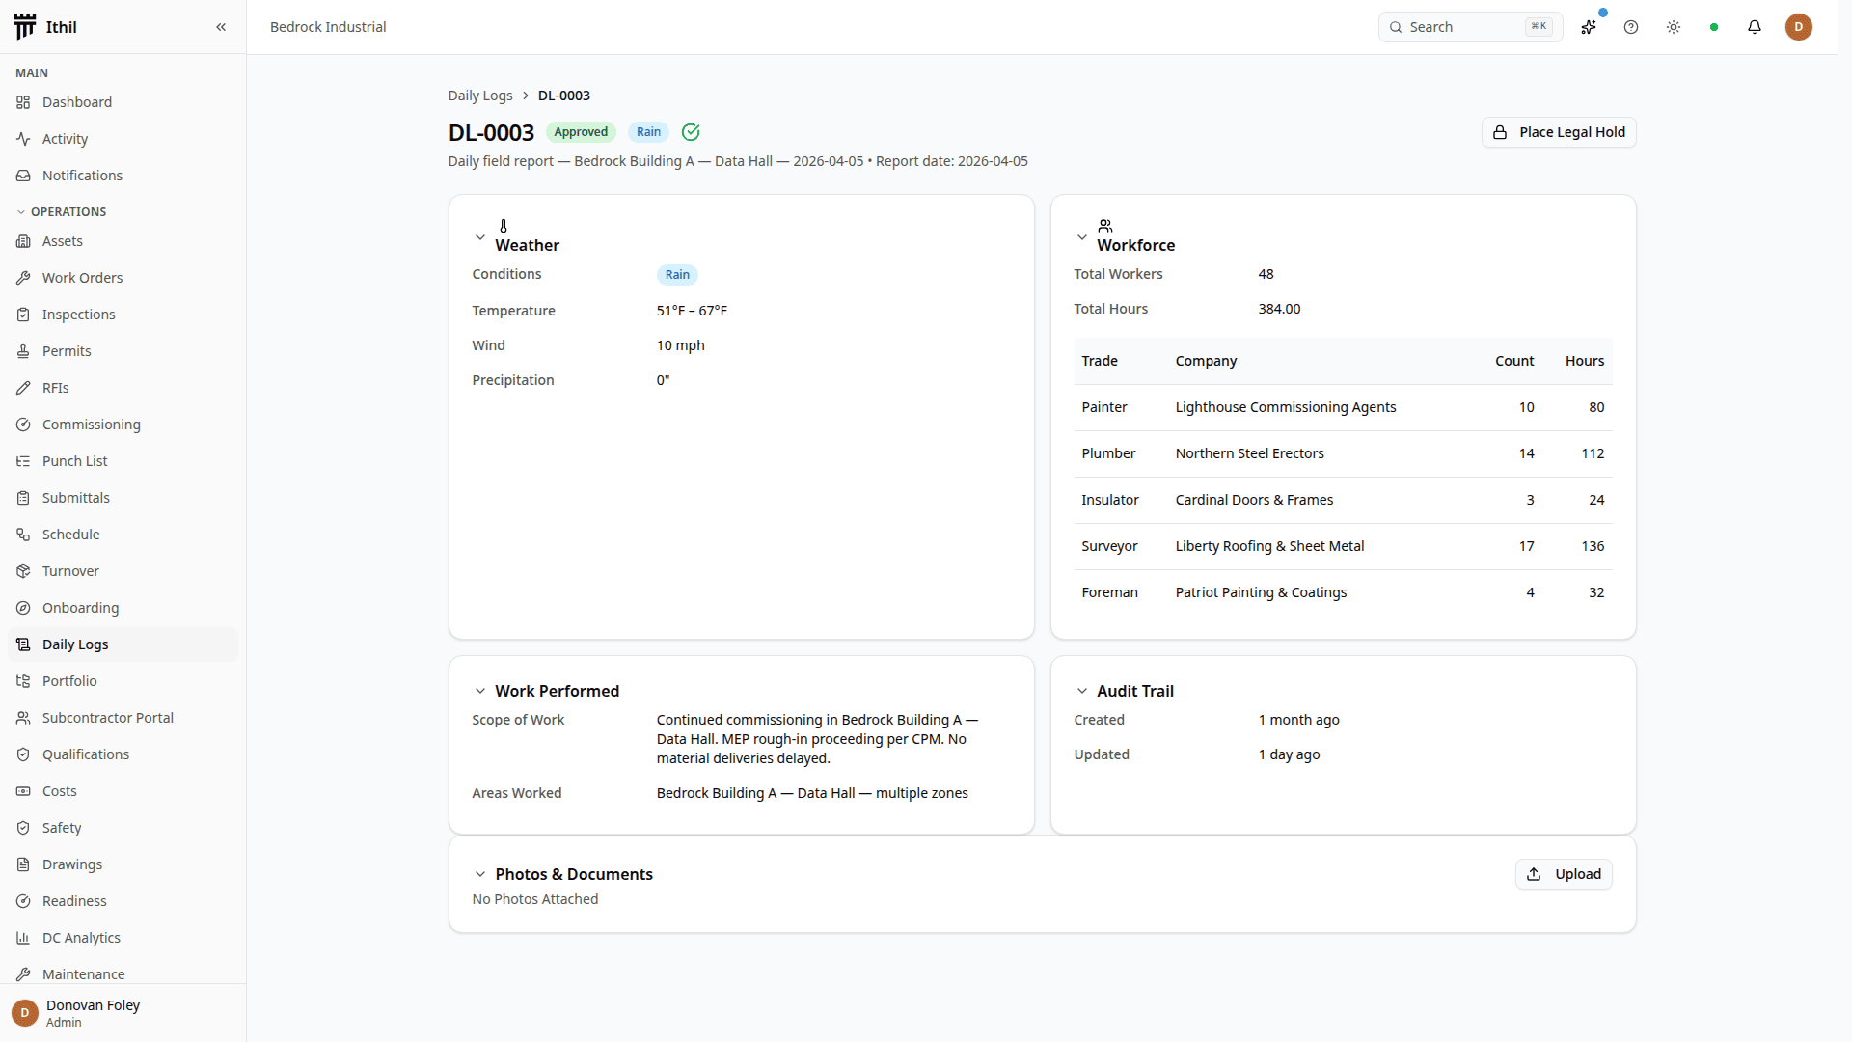Click the Onboarding compass icon
The width and height of the screenshot is (1852, 1042).
[23, 608]
